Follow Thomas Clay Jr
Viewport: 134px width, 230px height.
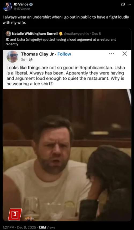[64, 54]
